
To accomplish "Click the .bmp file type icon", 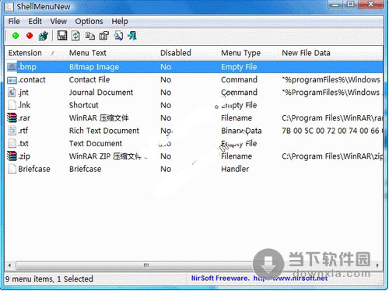I will coord(12,67).
